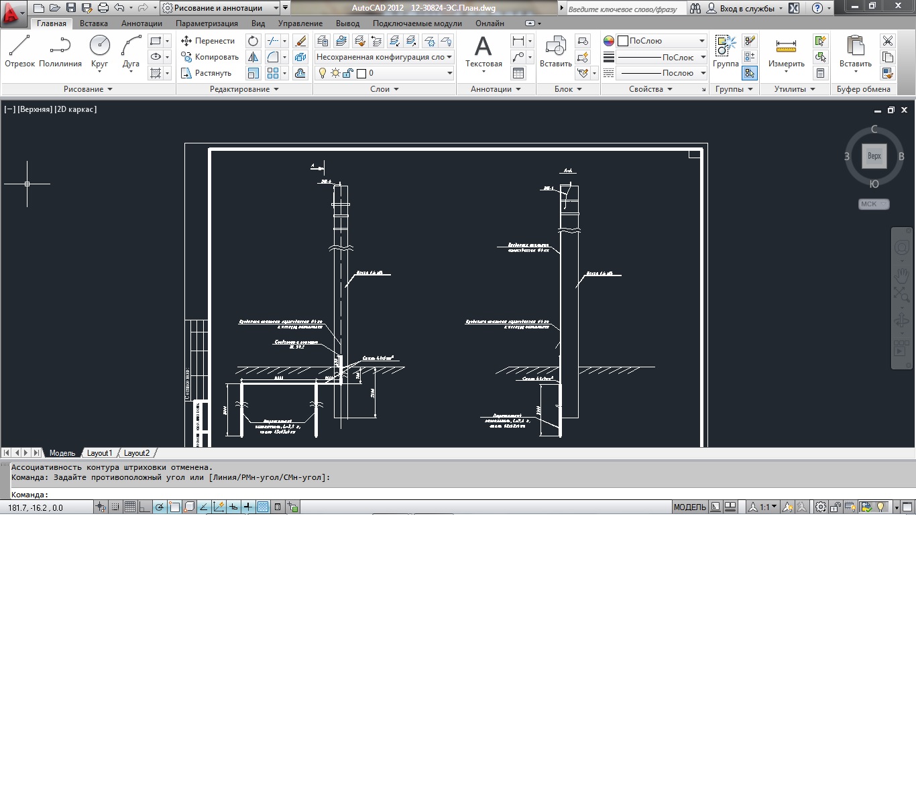Open the Вставка ribbon tab
The width and height of the screenshot is (916, 803).
[x=94, y=23]
